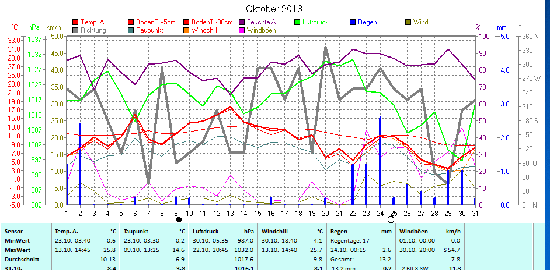The image size is (550, 270).
Task: Click the Feuchte A. legend label
Action: (x=262, y=22)
